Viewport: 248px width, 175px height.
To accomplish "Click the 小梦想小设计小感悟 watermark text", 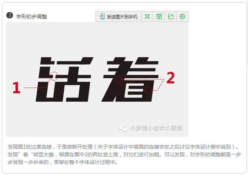I will click(x=156, y=128).
